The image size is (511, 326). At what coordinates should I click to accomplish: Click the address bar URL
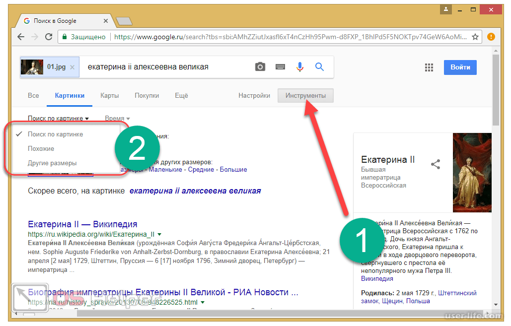(x=290, y=37)
